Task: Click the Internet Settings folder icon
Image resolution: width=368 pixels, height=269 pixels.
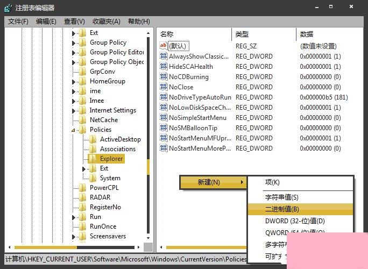Action: click(82, 110)
